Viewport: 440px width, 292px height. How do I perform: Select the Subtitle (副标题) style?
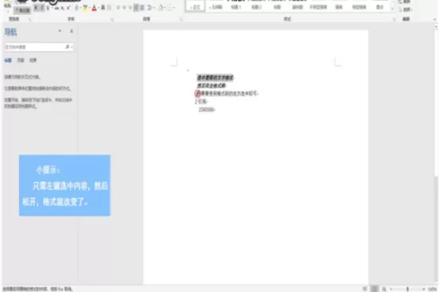pyautogui.click(x=298, y=6)
